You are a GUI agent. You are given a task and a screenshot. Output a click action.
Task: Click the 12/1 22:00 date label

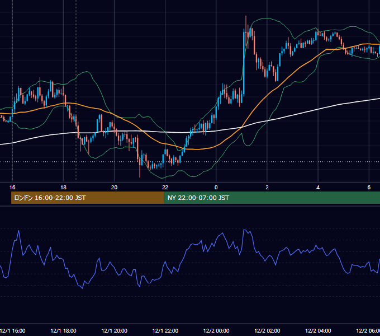(x=165, y=331)
